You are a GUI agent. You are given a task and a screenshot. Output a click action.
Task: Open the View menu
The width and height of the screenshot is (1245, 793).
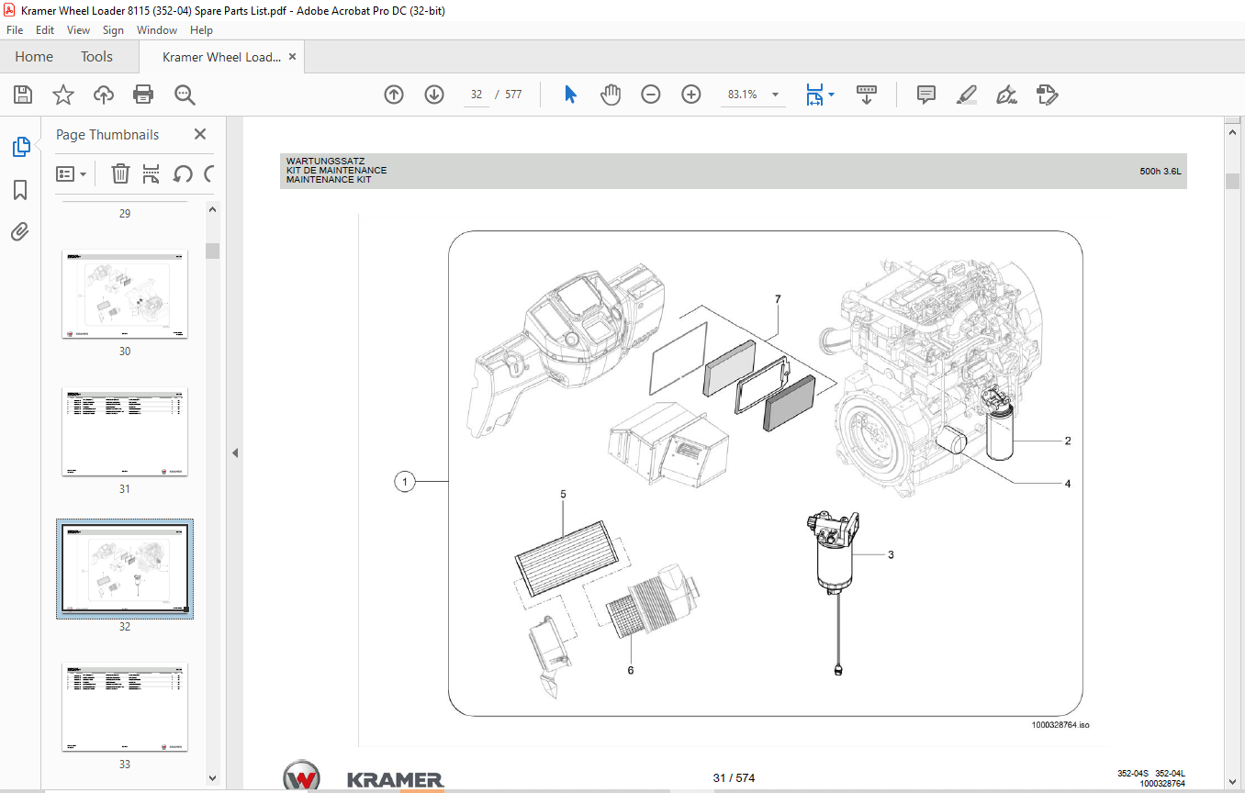click(79, 30)
